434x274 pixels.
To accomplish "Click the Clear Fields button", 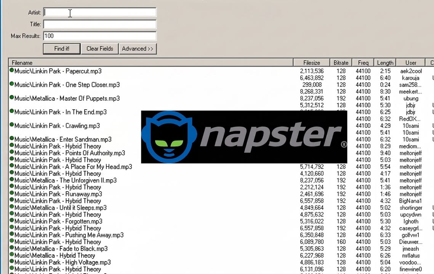I will click(100, 49).
